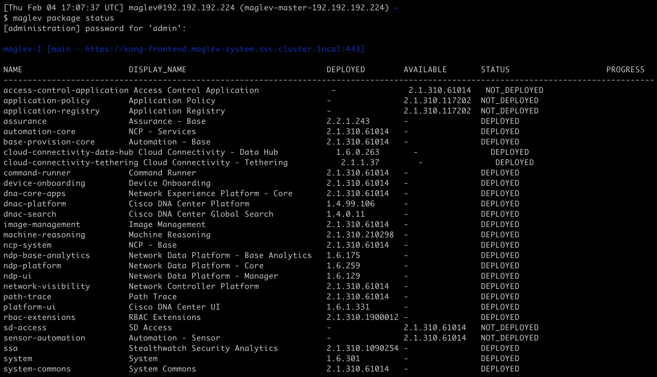Click the assurance deployed version 2.2.1.243
Image resolution: width=657 pixels, height=377 pixels.
point(348,121)
